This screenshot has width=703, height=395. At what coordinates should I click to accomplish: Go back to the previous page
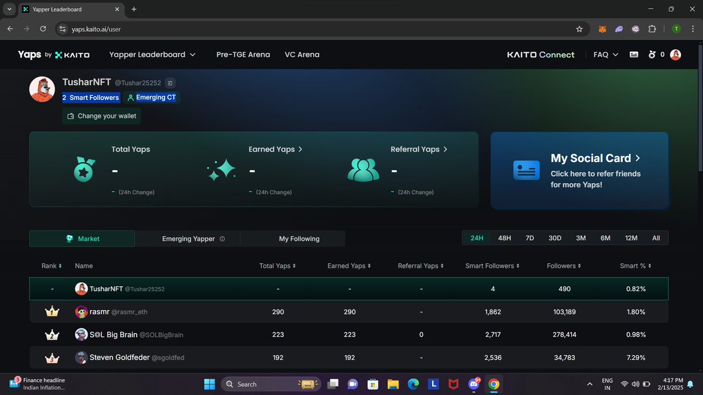[11, 29]
